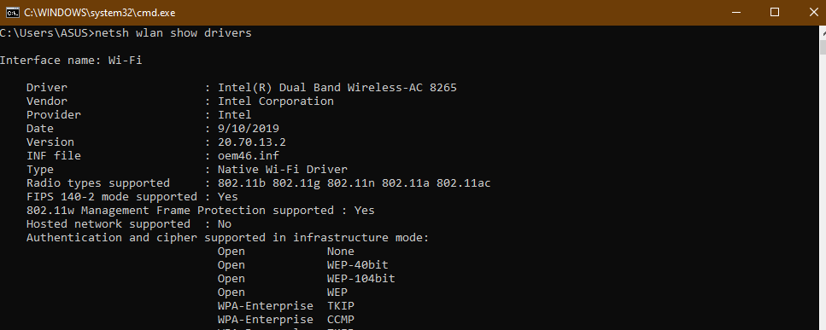Image resolution: width=826 pixels, height=330 pixels.
Task: Click the version number 20.70.13.2
Action: tap(252, 142)
